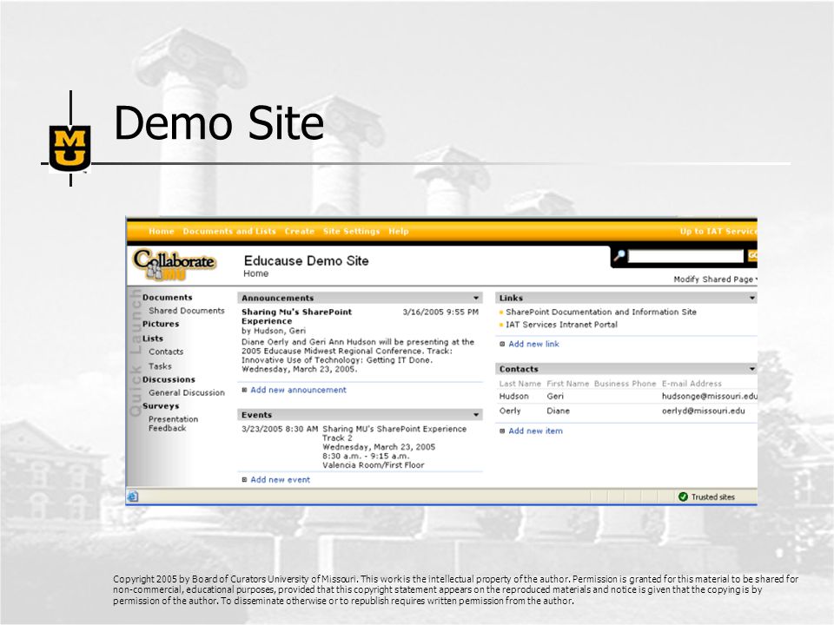Open the Help menu item
This screenshot has height=625, width=834.
click(399, 231)
